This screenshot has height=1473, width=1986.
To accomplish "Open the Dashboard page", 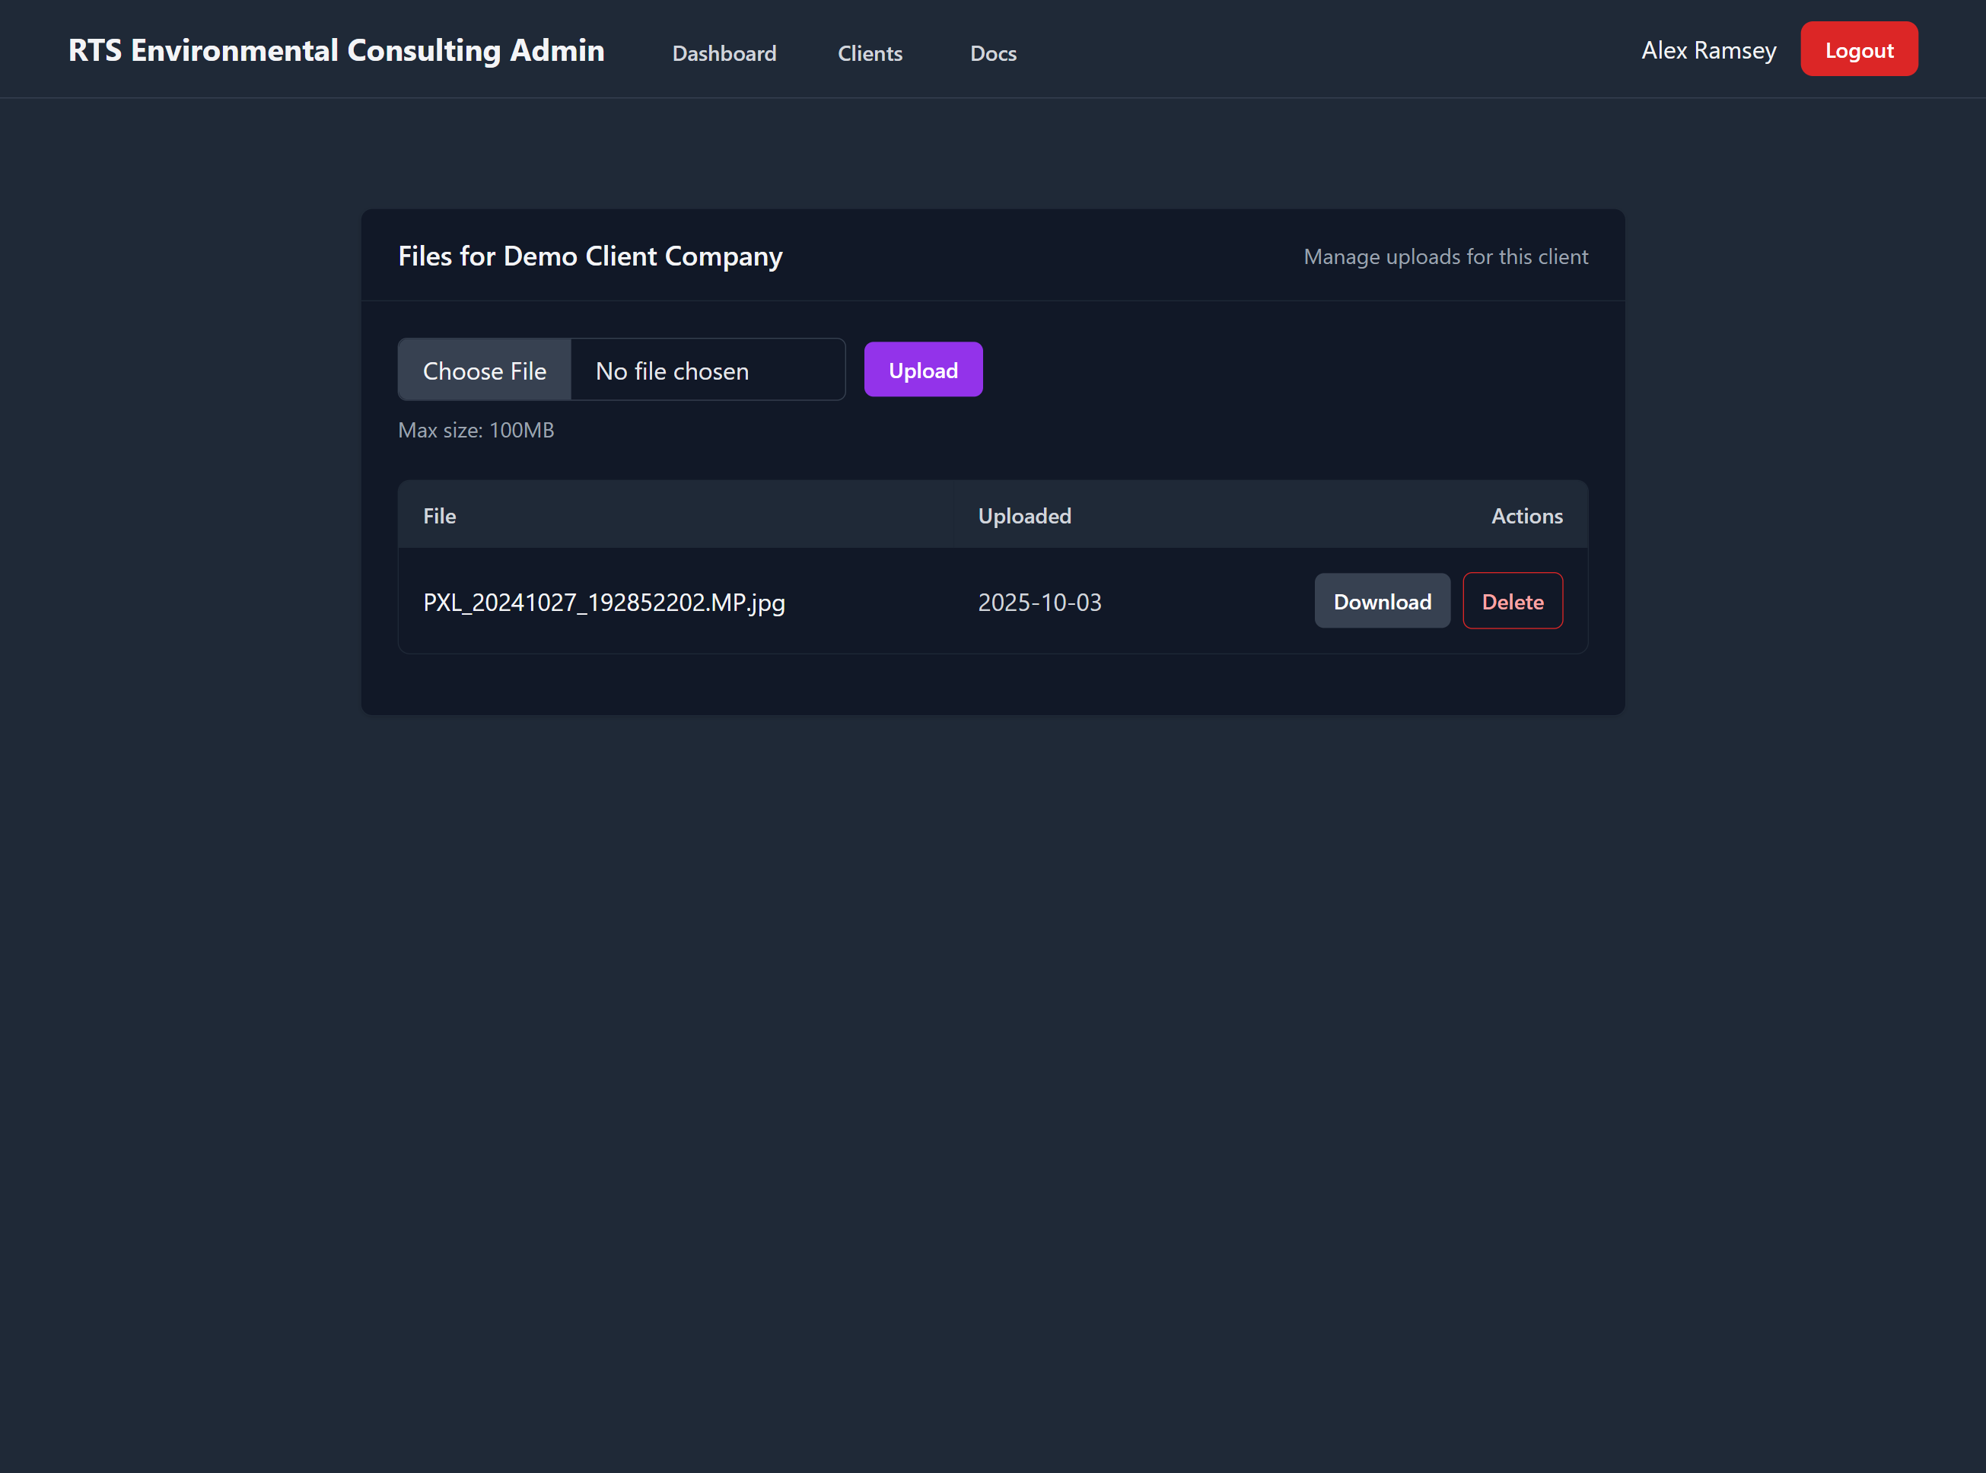I will [723, 53].
